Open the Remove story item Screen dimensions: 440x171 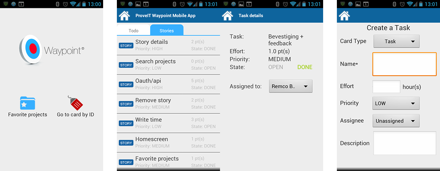click(168, 104)
